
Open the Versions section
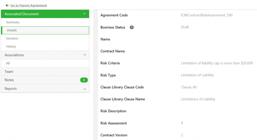coord(45,38)
